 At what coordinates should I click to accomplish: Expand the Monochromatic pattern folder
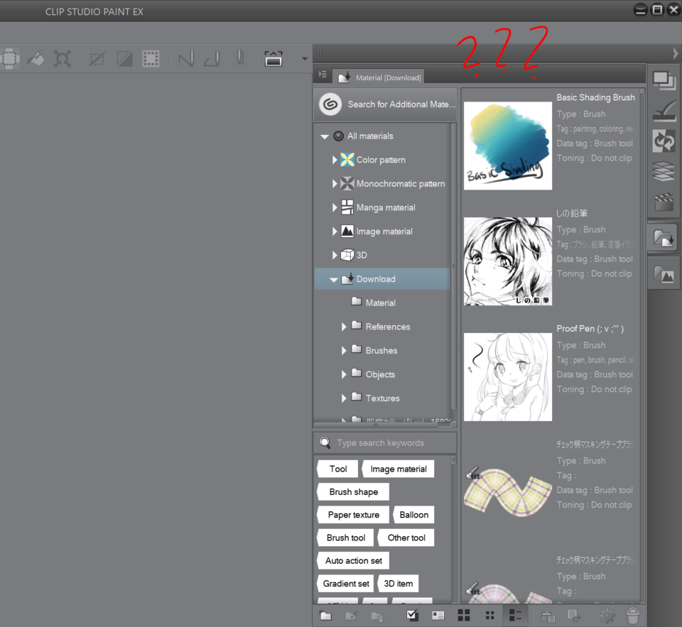tap(335, 184)
